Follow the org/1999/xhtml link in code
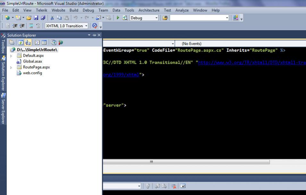Screen dimensions: 306x195 coord(121,75)
